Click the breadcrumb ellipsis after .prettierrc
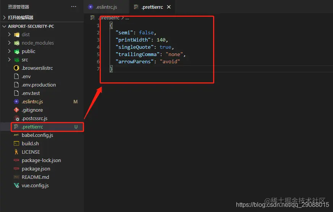 point(127,18)
